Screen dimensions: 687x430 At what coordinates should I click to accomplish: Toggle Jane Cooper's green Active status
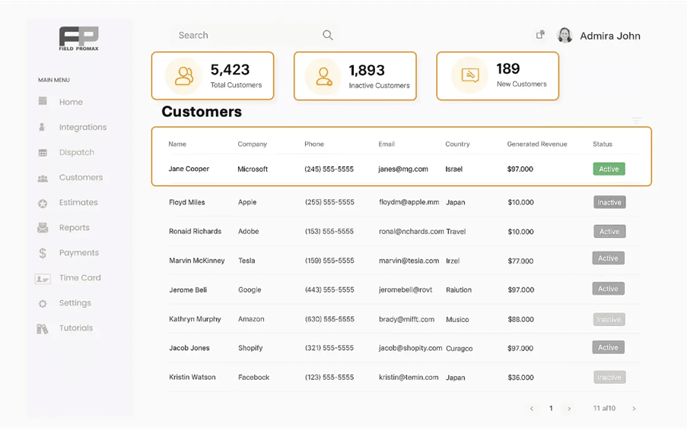pos(609,169)
